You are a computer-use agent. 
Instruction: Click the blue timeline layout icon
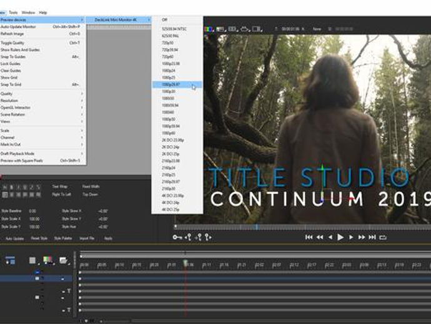pyautogui.click(x=11, y=260)
